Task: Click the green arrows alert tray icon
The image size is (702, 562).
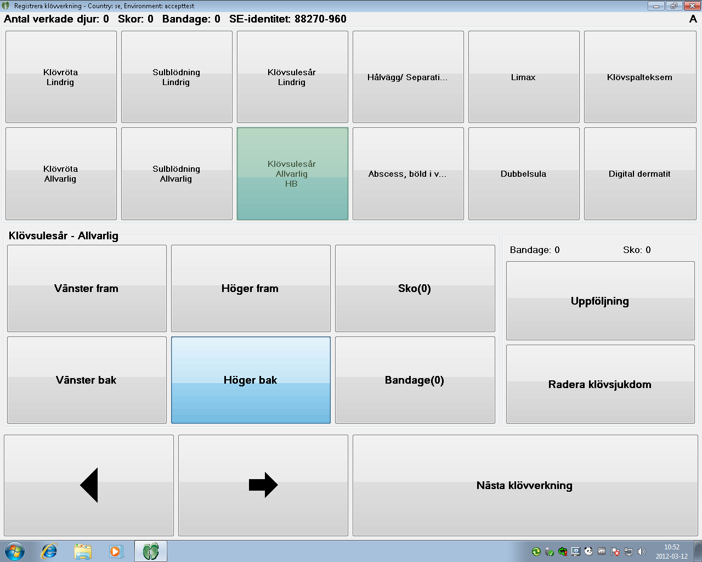Action: point(563,552)
